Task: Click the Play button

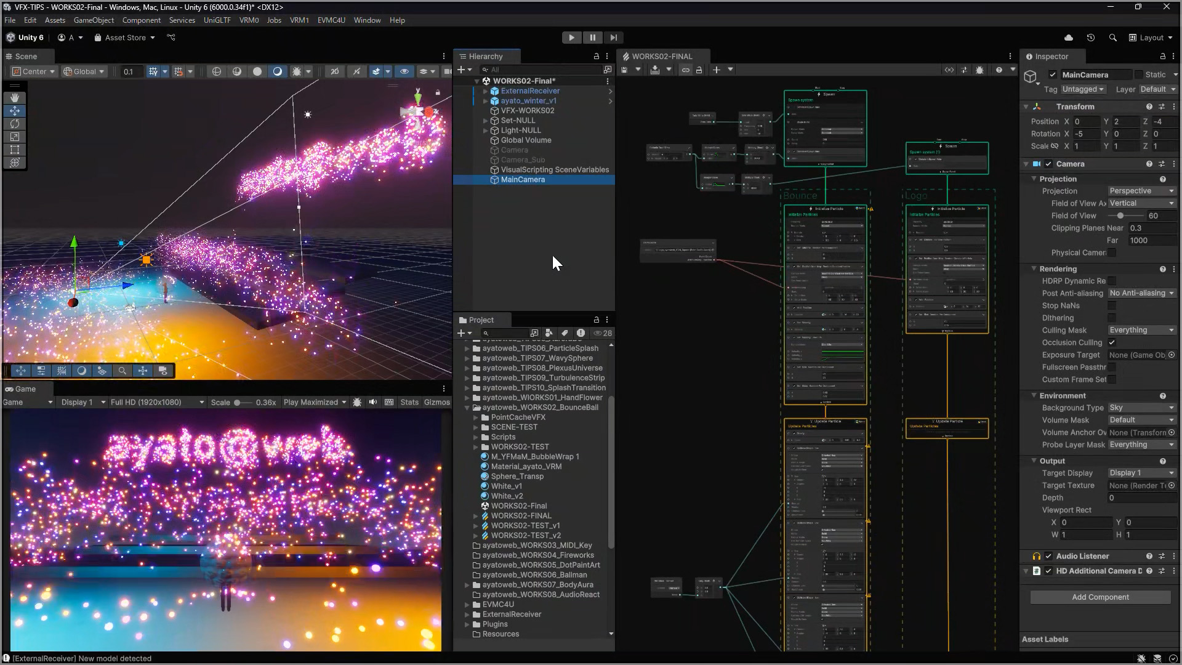Action: [x=571, y=38]
